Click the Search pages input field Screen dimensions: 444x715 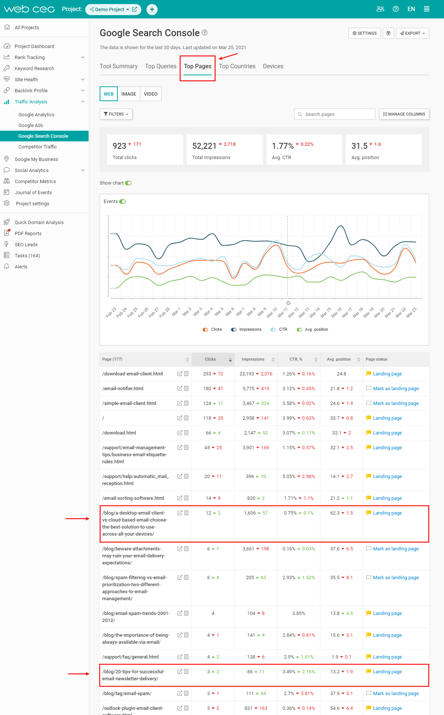[x=335, y=114]
